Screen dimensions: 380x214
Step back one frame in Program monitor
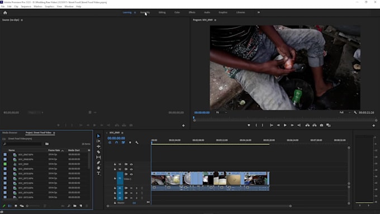(x=278, y=125)
